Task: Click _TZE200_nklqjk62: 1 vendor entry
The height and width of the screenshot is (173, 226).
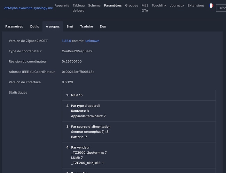Action: (87, 163)
